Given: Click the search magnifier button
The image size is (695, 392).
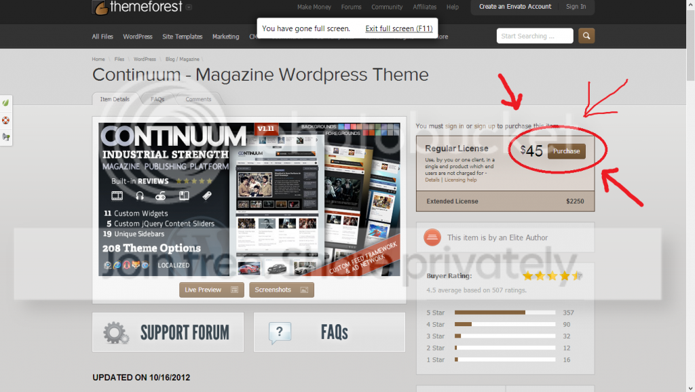Looking at the screenshot, I should click(x=586, y=36).
